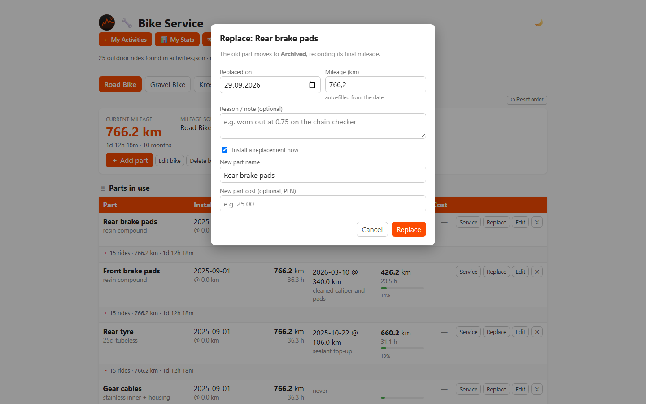Click Rear tyre wear progress bar
The image size is (646, 404).
402,348
